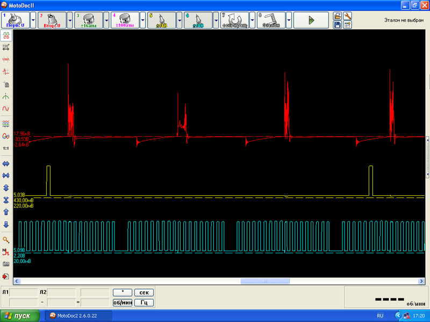Toggle the pulse waveform mode icon

click(x=6, y=35)
